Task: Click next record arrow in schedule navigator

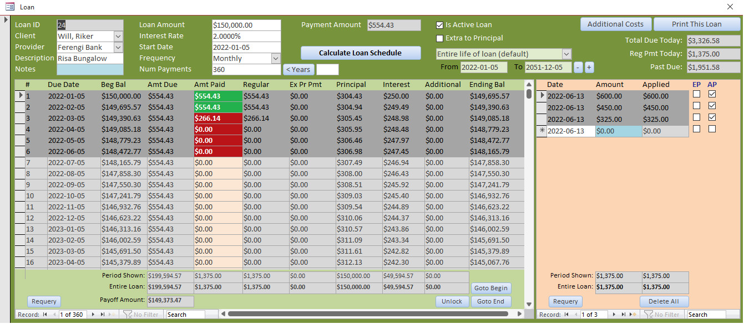Action: pos(93,315)
